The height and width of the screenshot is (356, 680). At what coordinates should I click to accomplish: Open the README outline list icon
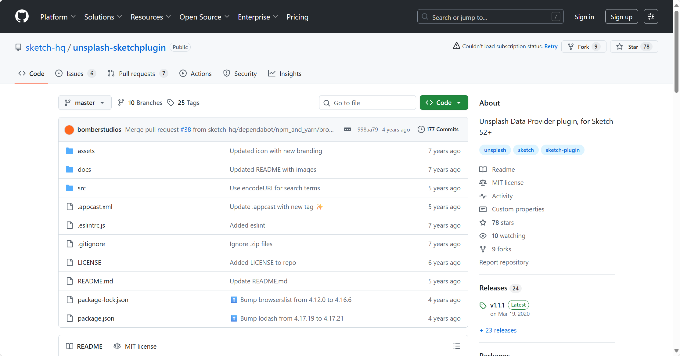456,346
